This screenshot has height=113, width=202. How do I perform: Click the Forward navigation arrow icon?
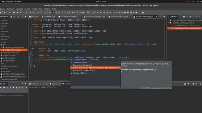point(136,13)
